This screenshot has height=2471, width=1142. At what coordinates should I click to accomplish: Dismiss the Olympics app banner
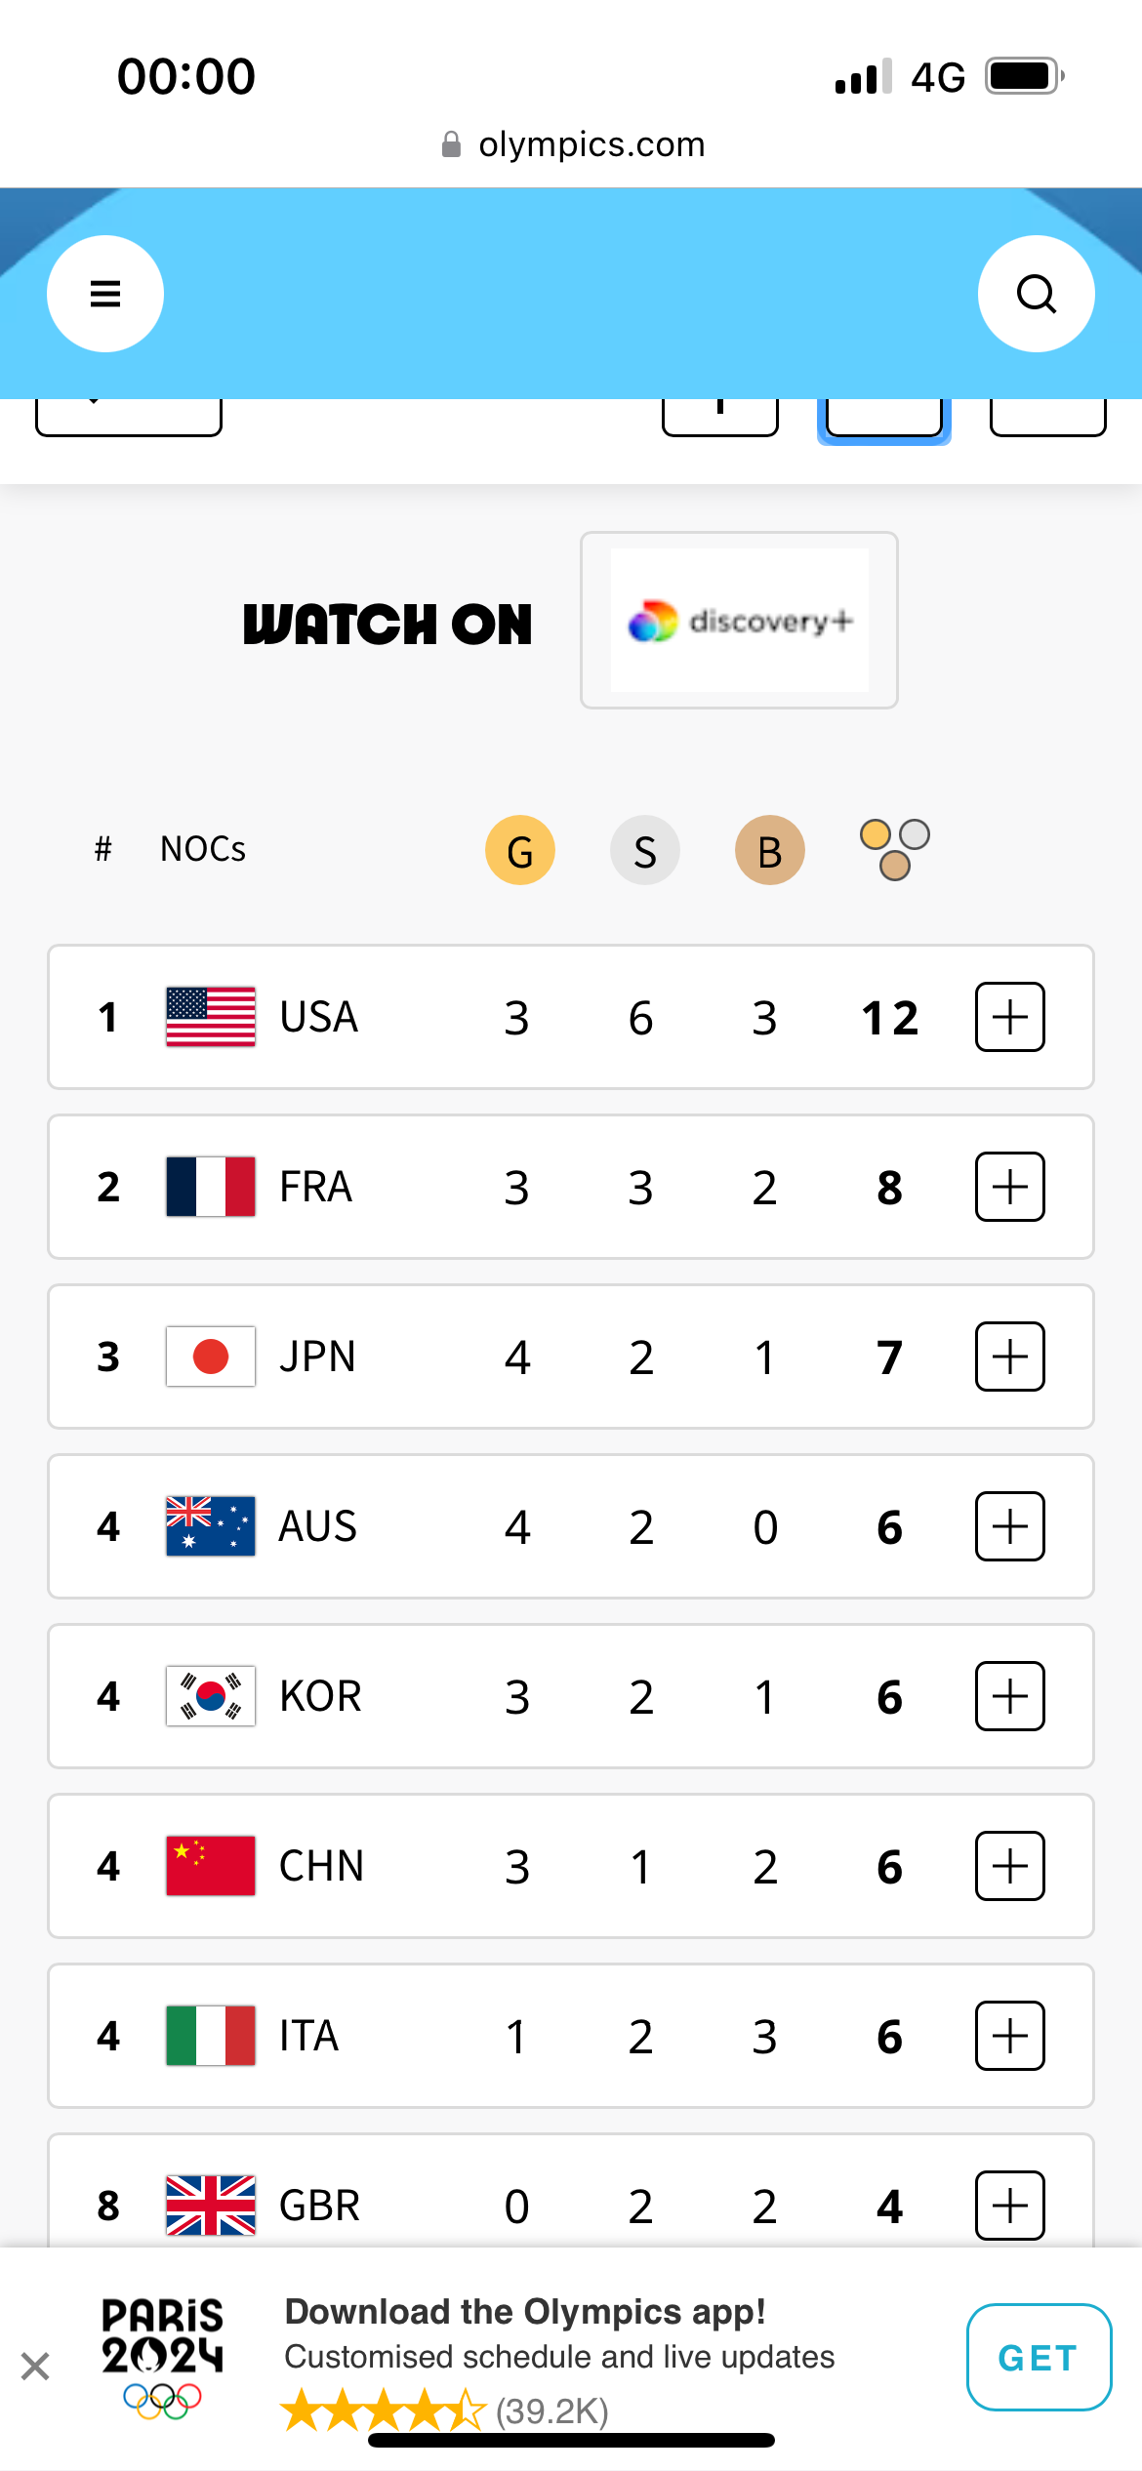(x=35, y=2367)
